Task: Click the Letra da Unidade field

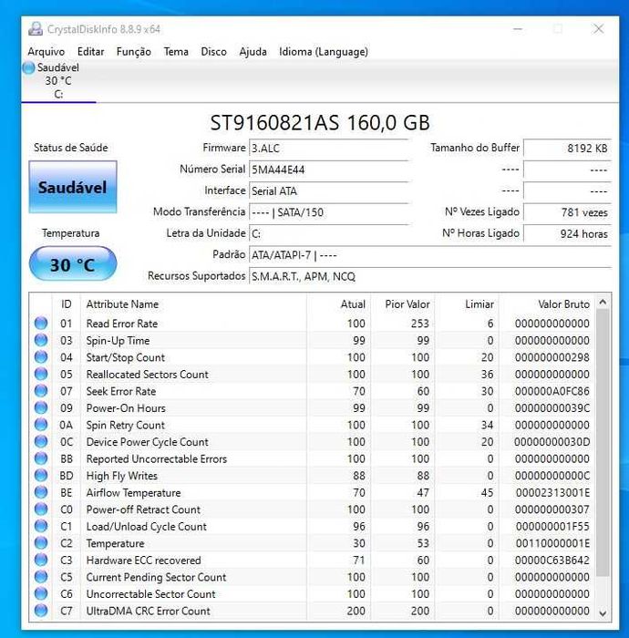Action: (329, 233)
